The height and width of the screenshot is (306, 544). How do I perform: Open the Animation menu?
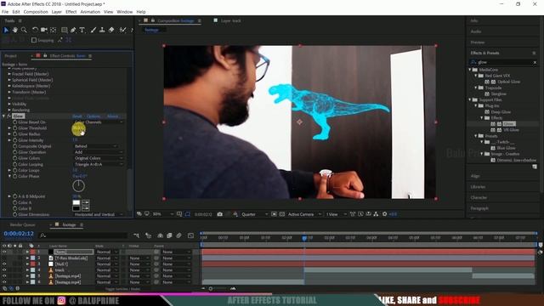90,12
